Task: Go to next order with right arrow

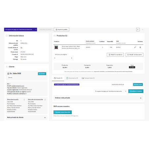Action: pyautogui.click(x=142, y=29)
